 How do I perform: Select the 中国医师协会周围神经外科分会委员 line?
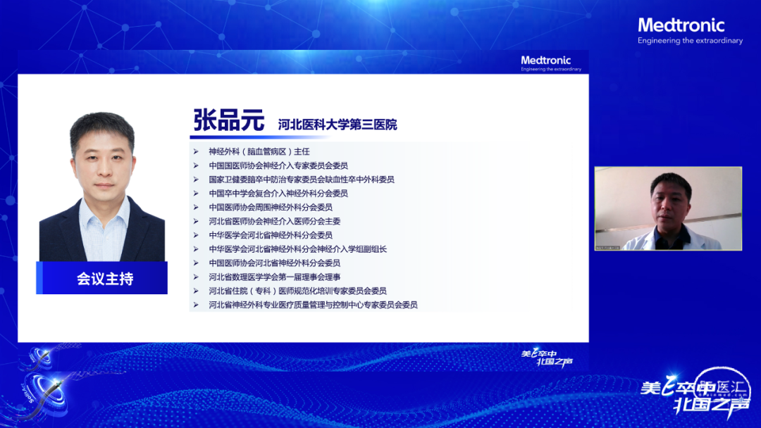point(271,207)
